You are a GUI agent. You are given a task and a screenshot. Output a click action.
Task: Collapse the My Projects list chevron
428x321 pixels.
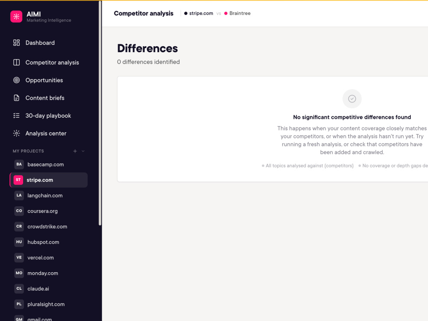click(83, 151)
